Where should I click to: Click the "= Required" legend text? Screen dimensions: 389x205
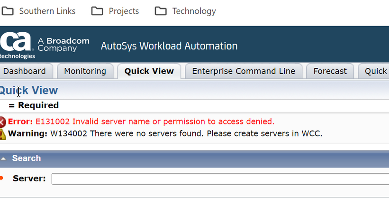(34, 105)
